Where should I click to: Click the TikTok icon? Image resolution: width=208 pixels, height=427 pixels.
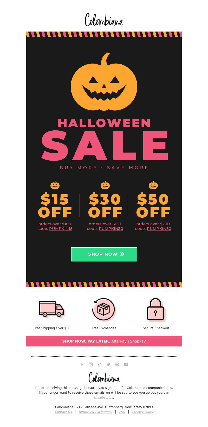[100, 364]
